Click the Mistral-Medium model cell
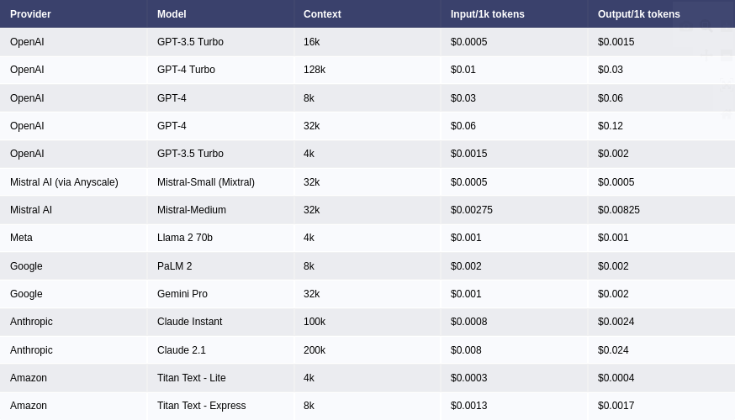The width and height of the screenshot is (735, 420). click(x=192, y=210)
